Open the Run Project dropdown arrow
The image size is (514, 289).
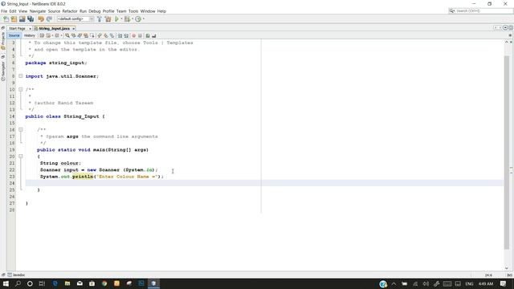pyautogui.click(x=121, y=19)
